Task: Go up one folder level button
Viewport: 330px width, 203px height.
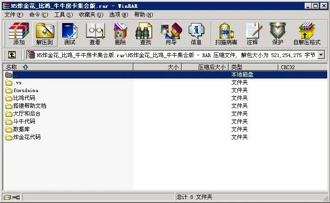Action: click(12, 55)
